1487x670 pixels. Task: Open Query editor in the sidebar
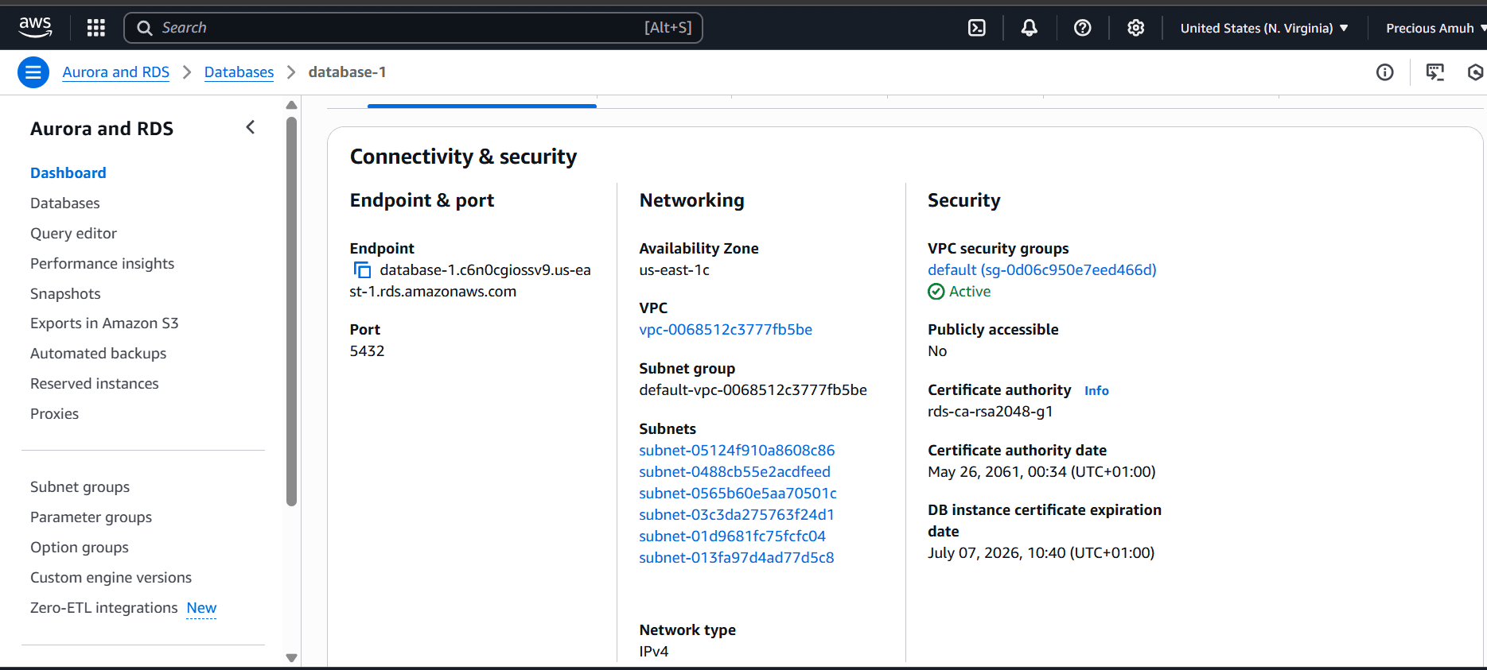[x=73, y=234]
